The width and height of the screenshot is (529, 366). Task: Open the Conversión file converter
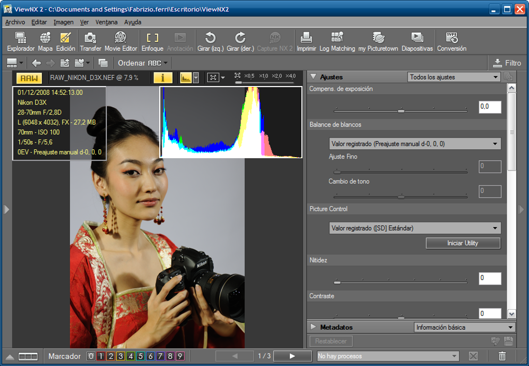pyautogui.click(x=452, y=41)
